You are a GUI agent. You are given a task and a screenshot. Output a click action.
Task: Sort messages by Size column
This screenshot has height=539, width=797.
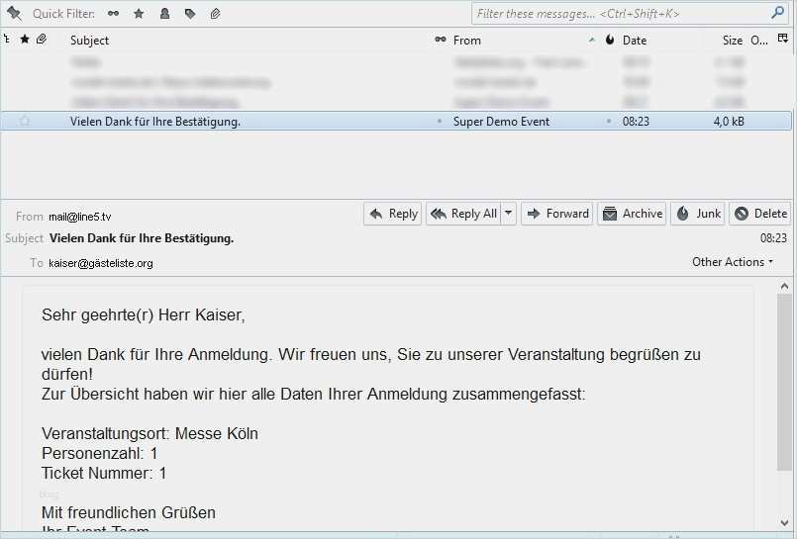(733, 41)
